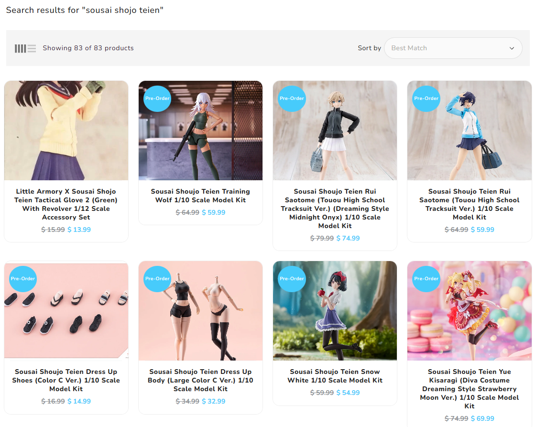
Task: Click the $ 74.99 sale price
Action: (348, 238)
